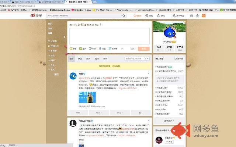Open the Rubular bookmark
The height and width of the screenshot is (147, 236).
[x=60, y=10]
